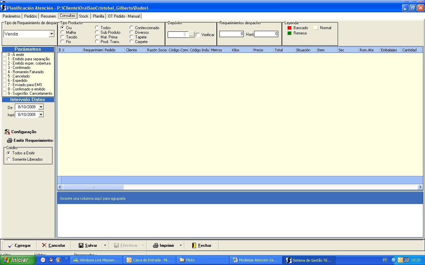The width and height of the screenshot is (425, 265).
Task: Click the Depósito browse button
Action: (191, 35)
